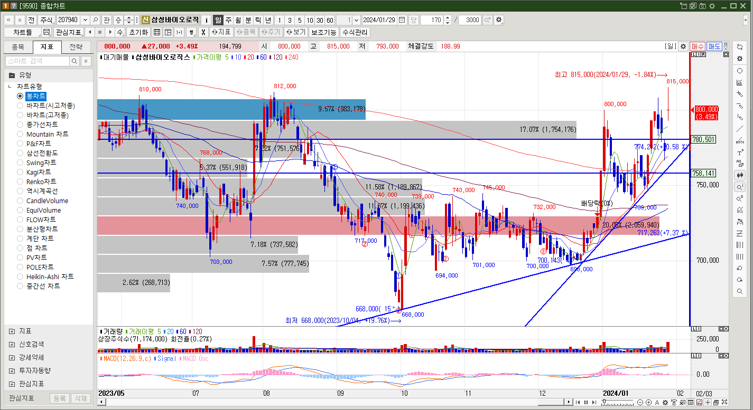Select the 주 weekly period button
The image size is (753, 410).
coord(228,20)
